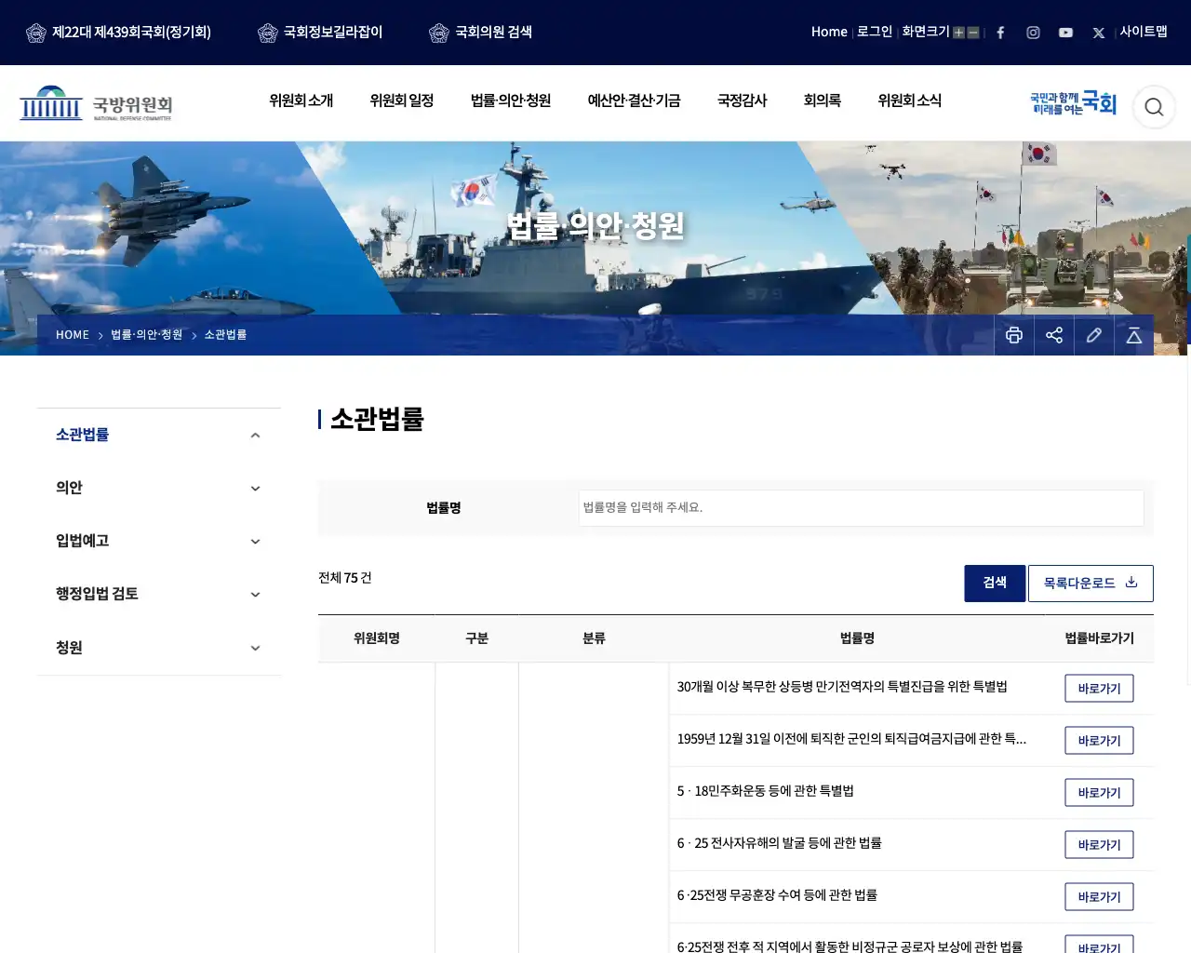Click the 검색 button

tap(995, 584)
